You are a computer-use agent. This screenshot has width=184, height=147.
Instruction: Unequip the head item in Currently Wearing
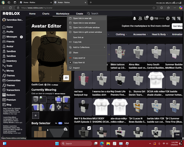point(35,100)
